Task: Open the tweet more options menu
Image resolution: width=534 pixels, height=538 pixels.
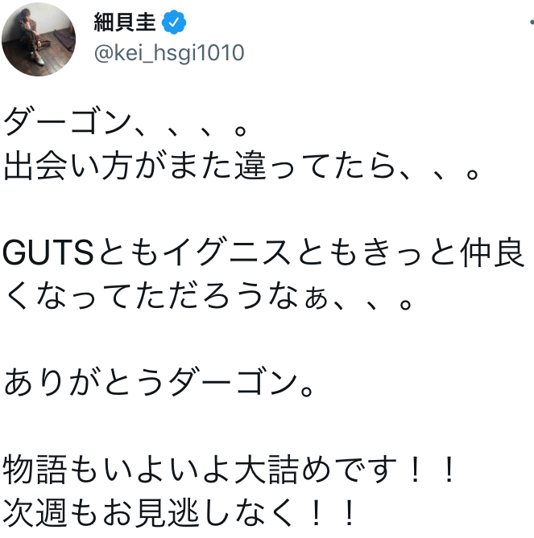Action: 531,23
